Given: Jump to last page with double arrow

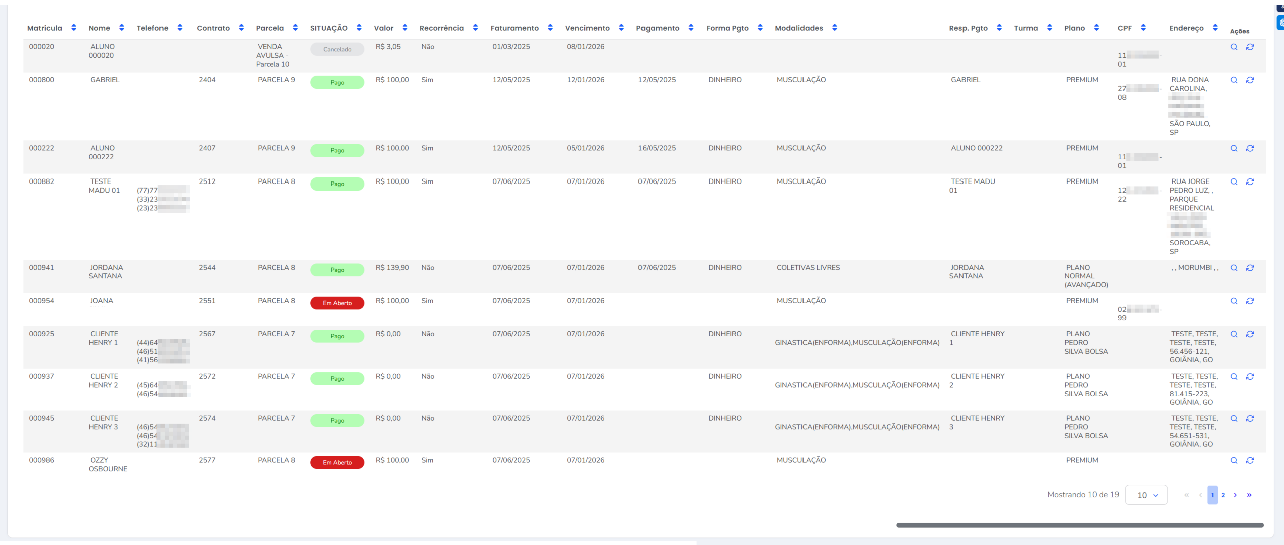Looking at the screenshot, I should pos(1249,495).
